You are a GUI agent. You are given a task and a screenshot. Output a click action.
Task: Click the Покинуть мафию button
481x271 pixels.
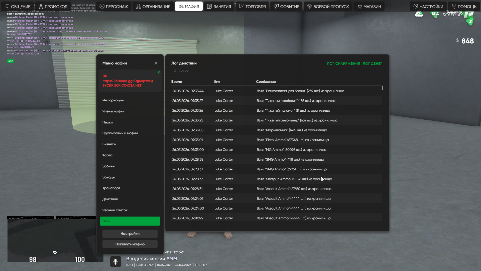130,244
